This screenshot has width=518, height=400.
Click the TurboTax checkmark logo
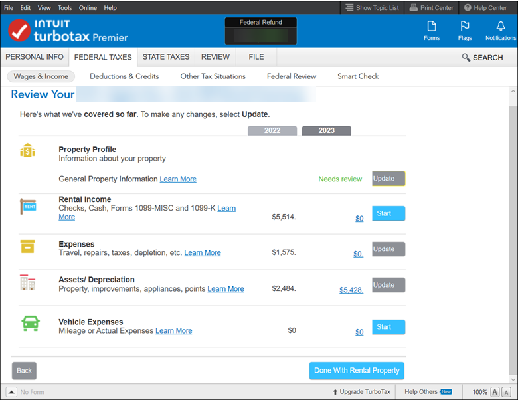click(x=19, y=31)
